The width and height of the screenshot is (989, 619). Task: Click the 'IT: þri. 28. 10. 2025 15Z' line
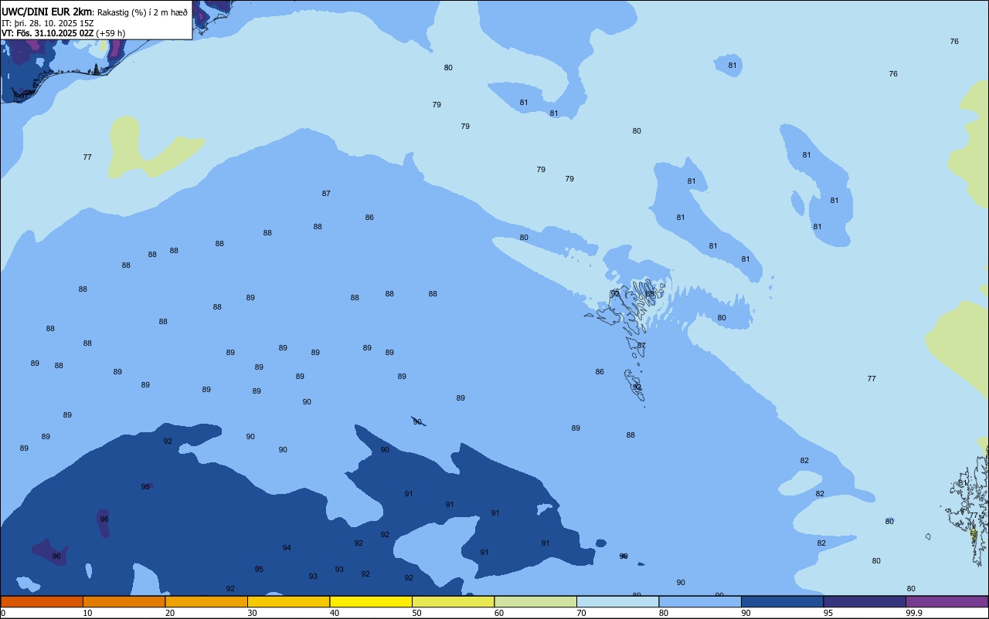[x=48, y=23]
